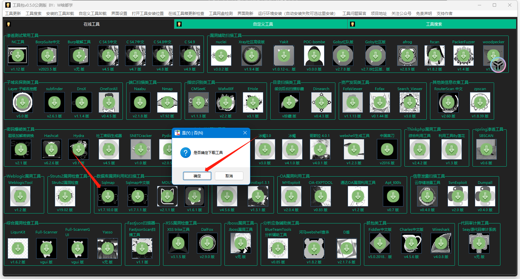Download the Seay源代码审计系统 tool
This screenshot has height=279, width=520.
click(479, 243)
